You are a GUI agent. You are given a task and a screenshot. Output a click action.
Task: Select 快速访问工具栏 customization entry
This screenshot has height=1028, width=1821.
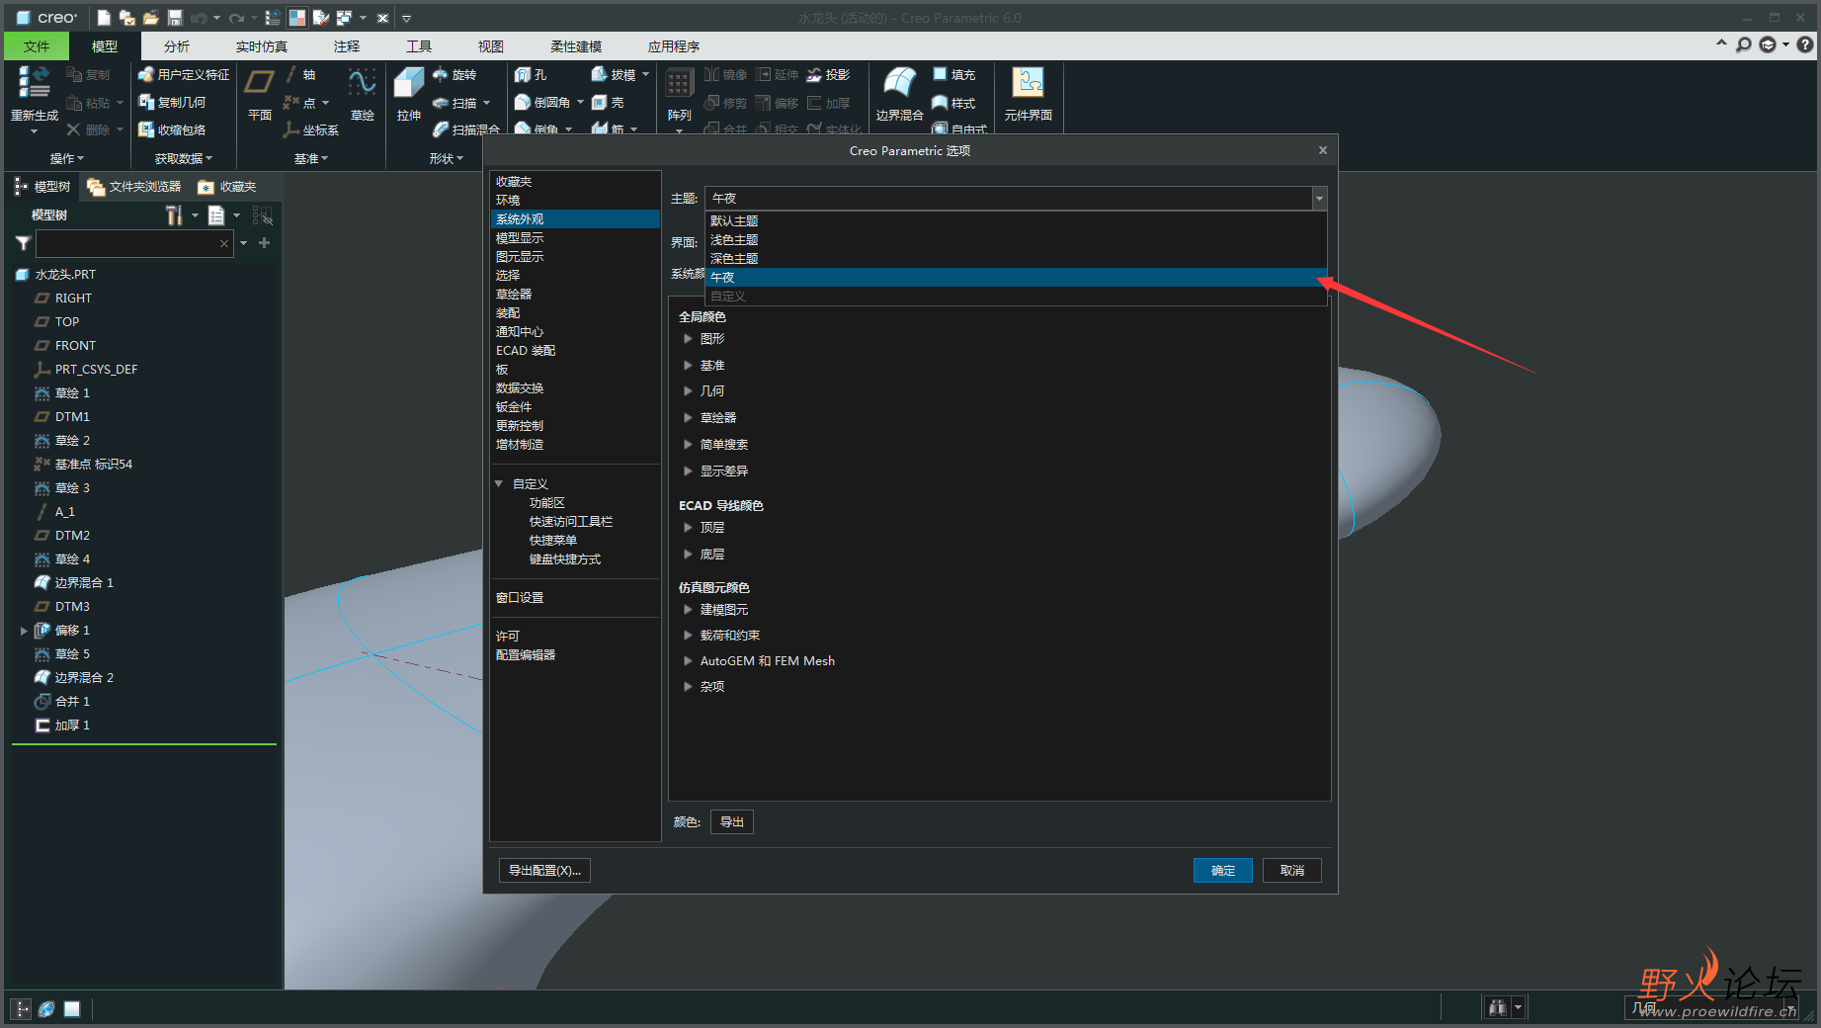coord(571,522)
